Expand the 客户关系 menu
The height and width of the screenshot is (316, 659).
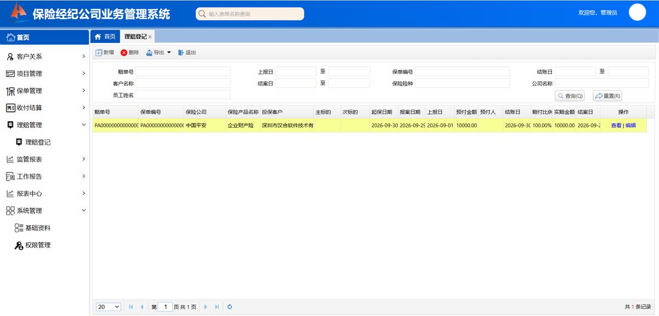pos(44,57)
